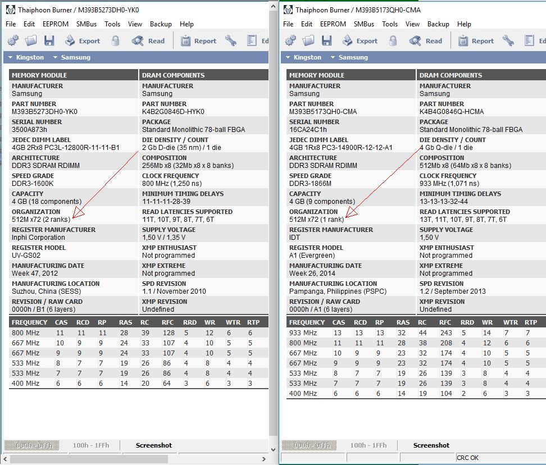Expand Samsung dropdown in right window
Screen dimensions: 546x465
click(349, 57)
